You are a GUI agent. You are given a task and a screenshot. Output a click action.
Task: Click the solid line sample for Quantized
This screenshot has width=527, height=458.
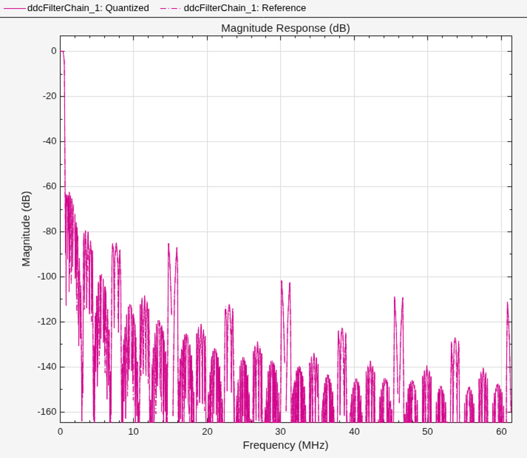[x=15, y=8]
